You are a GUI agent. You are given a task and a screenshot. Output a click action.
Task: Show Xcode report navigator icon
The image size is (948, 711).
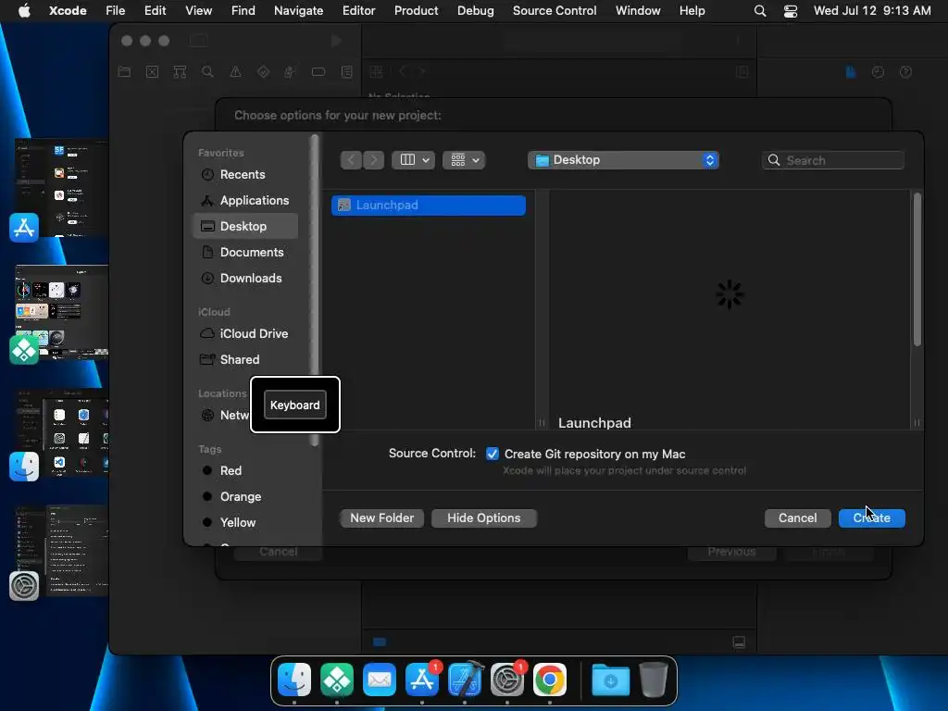tap(346, 72)
